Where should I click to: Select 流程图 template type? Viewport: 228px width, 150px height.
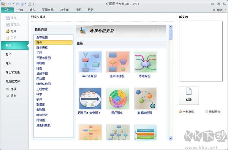pyautogui.click(x=40, y=63)
